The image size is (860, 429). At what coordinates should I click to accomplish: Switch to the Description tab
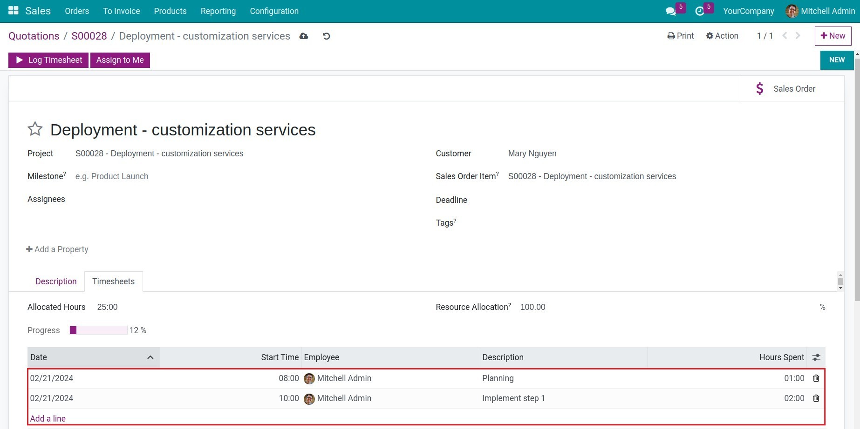pos(56,282)
